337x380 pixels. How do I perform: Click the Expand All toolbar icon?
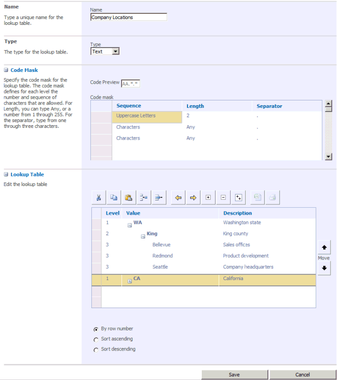[238, 198]
